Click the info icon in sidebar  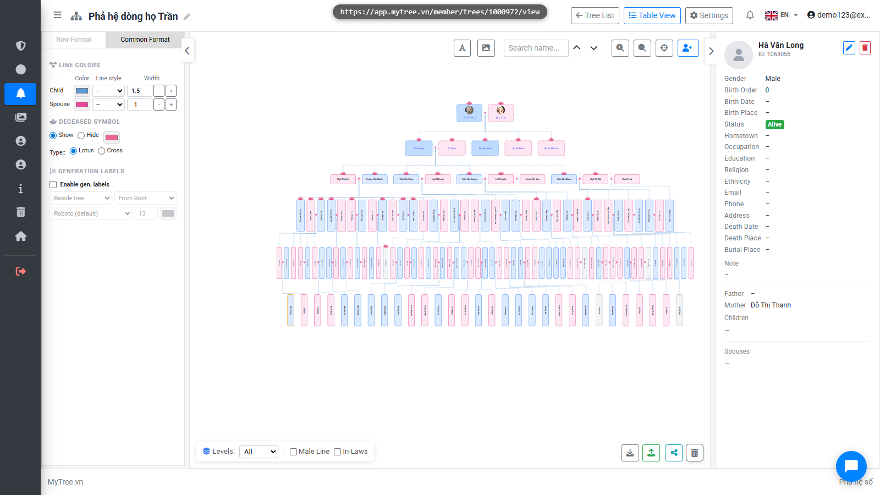tap(21, 189)
